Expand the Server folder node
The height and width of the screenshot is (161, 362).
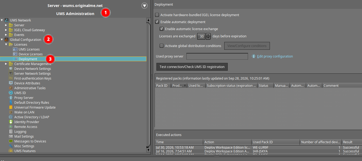6,25
